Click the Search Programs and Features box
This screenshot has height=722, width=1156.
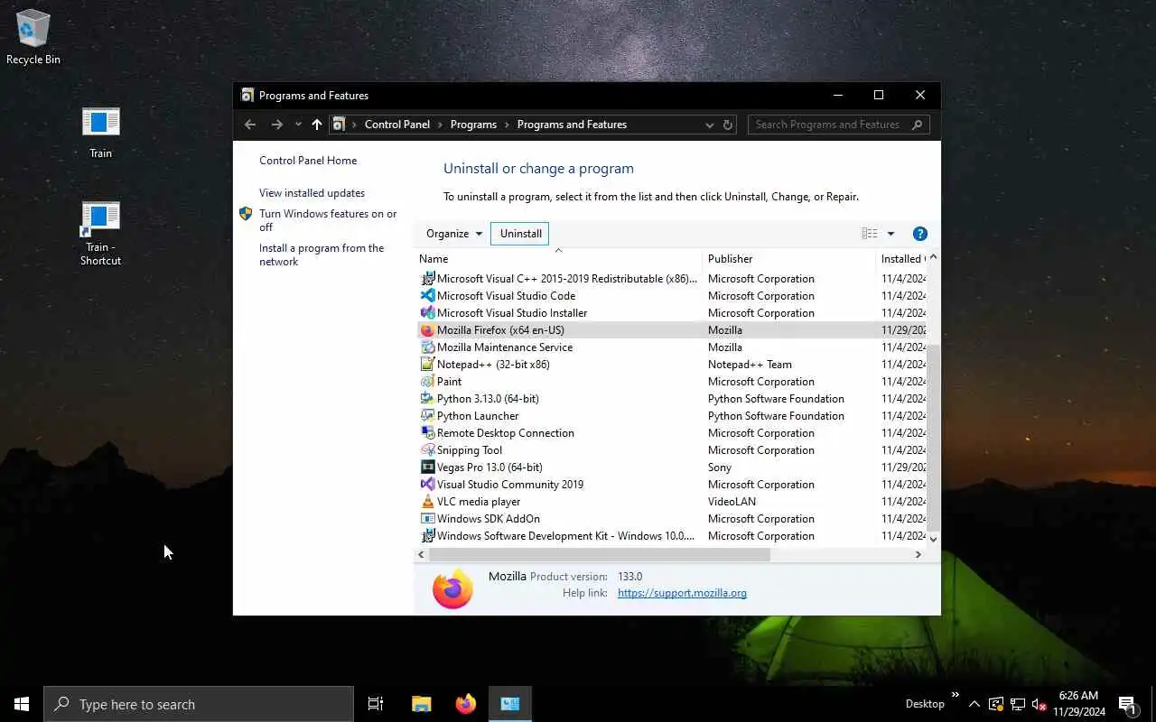(x=838, y=125)
